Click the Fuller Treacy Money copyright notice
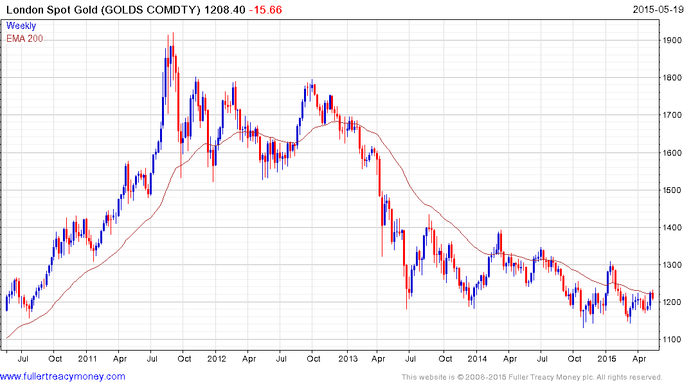691x386 pixels. (x=532, y=377)
